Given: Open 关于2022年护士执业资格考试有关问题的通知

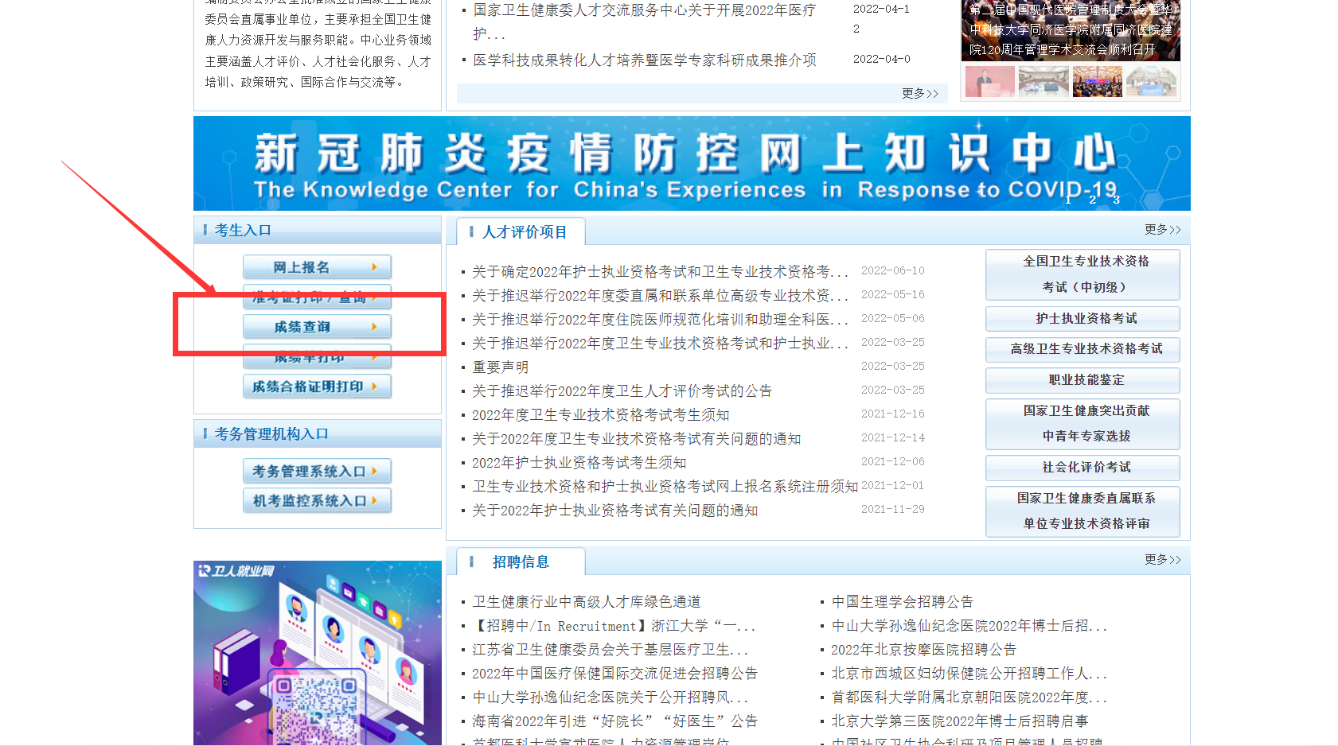Looking at the screenshot, I should click(614, 511).
